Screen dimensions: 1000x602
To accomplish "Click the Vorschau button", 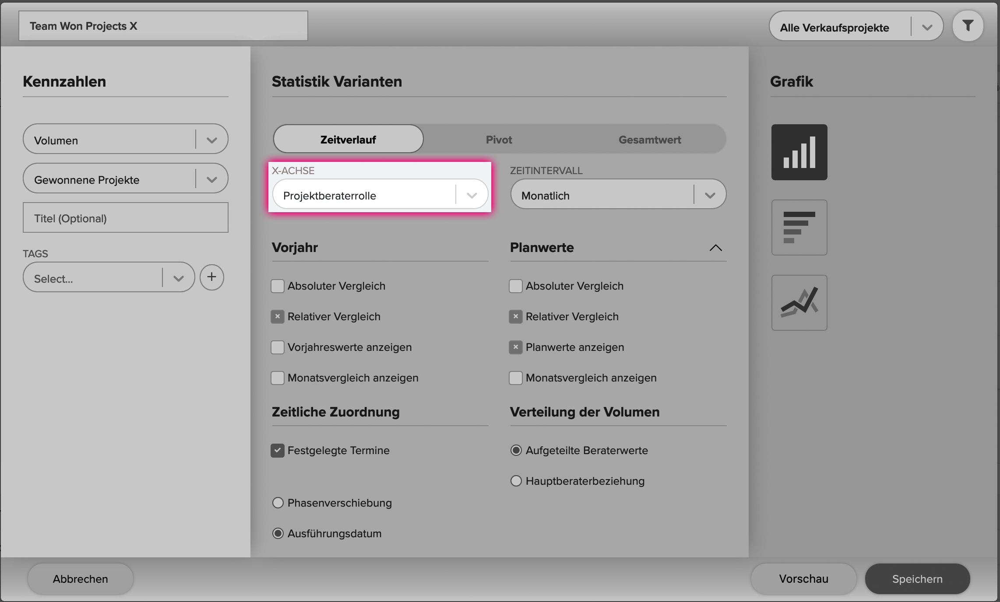I will [x=803, y=579].
